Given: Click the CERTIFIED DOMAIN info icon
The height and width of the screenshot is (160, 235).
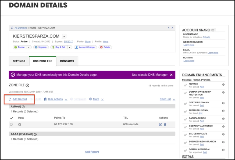Looking at the screenshot, I should [223, 103].
